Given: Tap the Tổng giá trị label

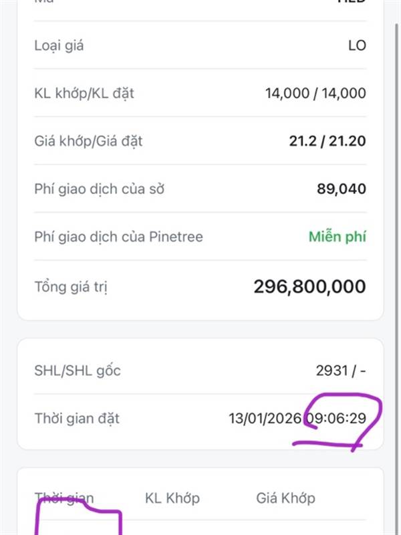Looking at the screenshot, I should coord(71,287).
